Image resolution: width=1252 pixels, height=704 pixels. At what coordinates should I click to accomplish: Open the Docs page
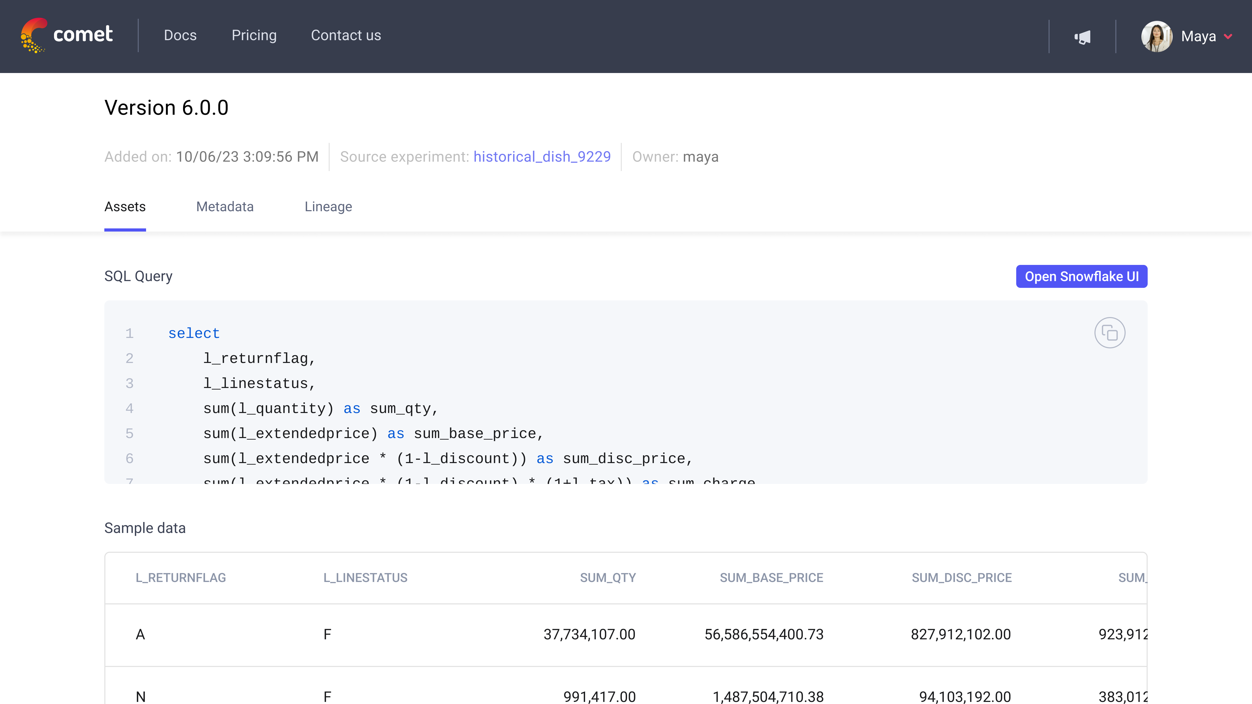(x=180, y=35)
